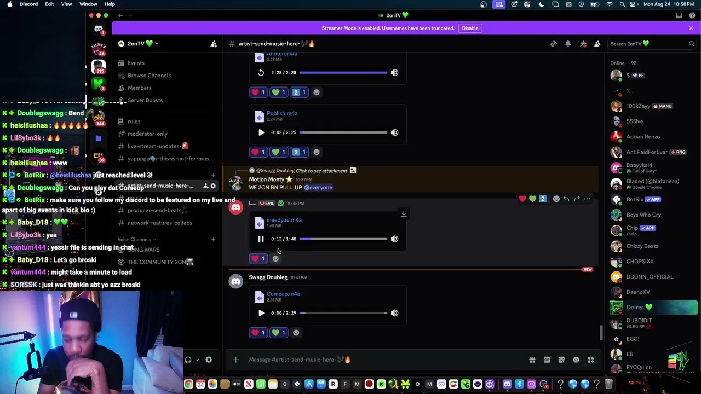Open the emoji picker in message bar

[576, 360]
